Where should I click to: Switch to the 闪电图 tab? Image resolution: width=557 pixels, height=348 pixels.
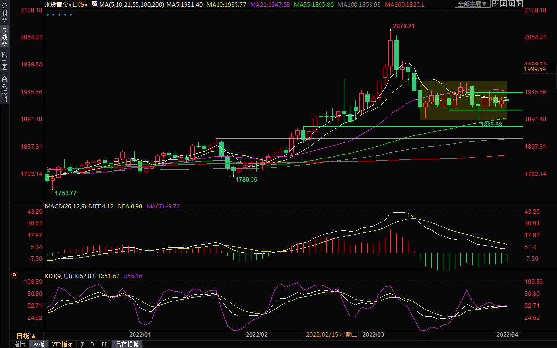4,60
